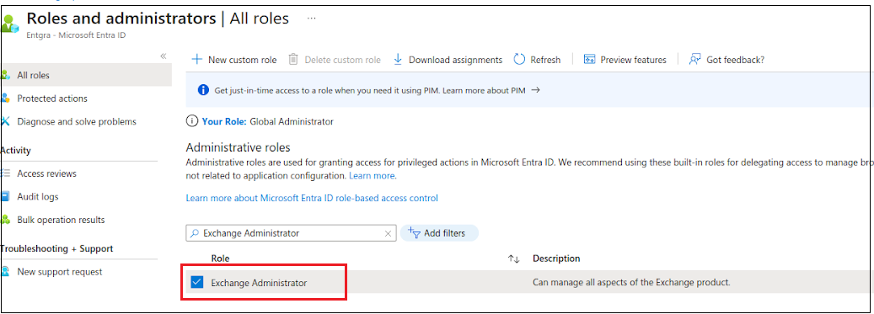Image resolution: width=874 pixels, height=314 pixels.
Task: Click the magnifier icon in search box
Action: click(x=195, y=233)
